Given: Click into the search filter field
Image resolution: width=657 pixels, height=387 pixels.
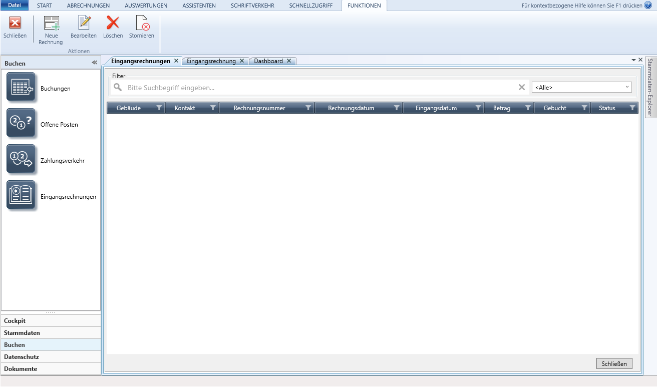Looking at the screenshot, I should (x=320, y=88).
